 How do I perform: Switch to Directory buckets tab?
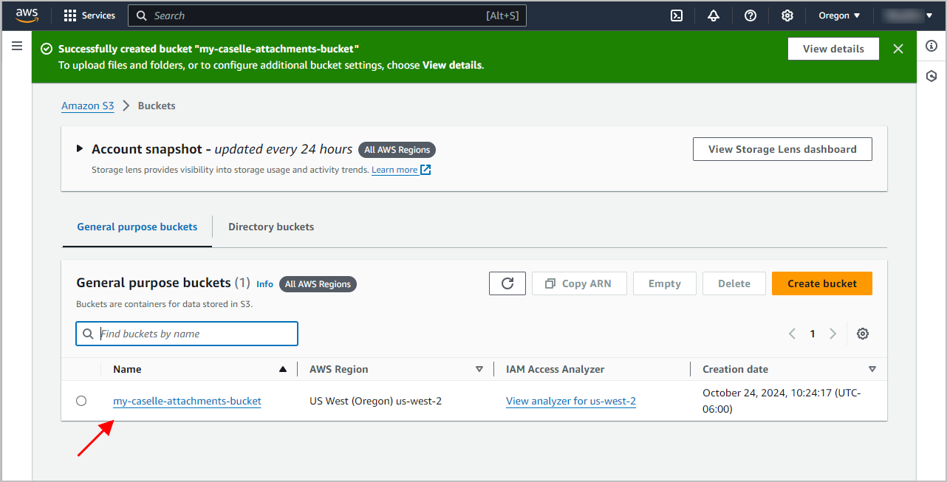[271, 227]
